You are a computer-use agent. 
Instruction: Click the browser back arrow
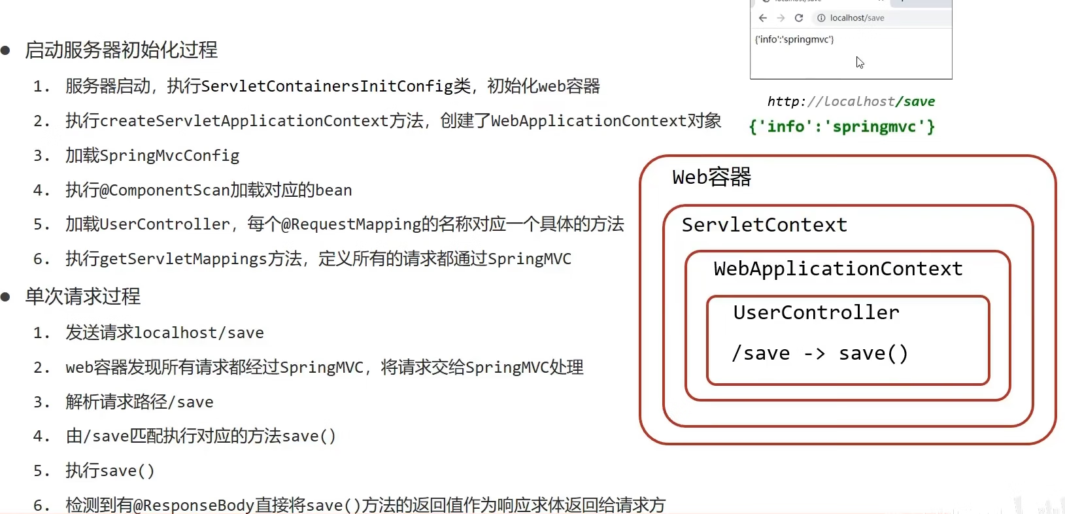click(x=763, y=18)
